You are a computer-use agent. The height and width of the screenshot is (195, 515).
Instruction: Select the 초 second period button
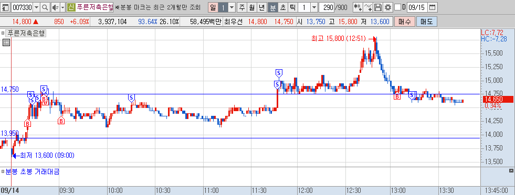[x=282, y=7]
